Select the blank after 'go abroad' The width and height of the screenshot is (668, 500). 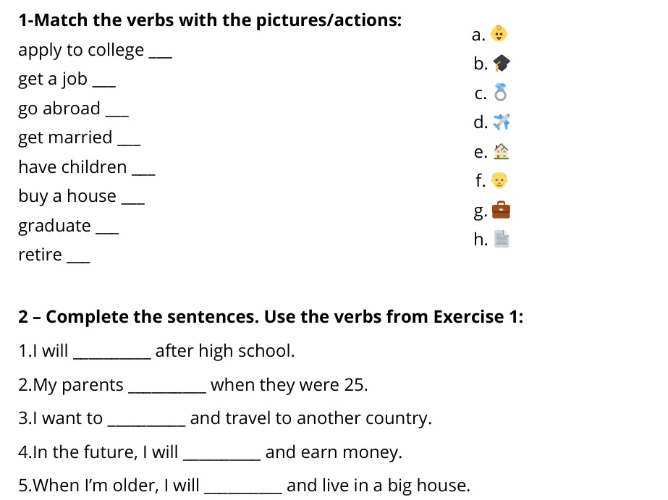point(117,113)
